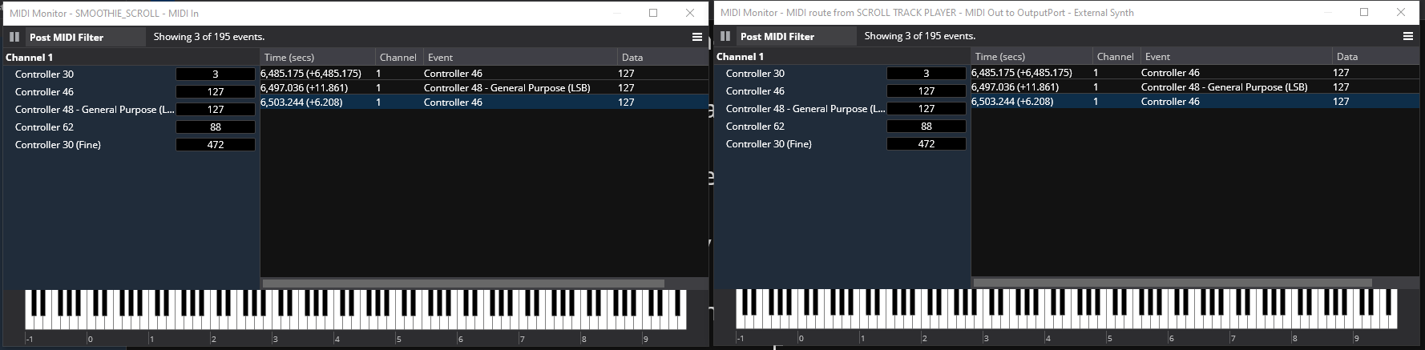This screenshot has height=350, width=1425.
Task: Open hamburger menu in left MIDI Monitor
Action: [x=697, y=37]
